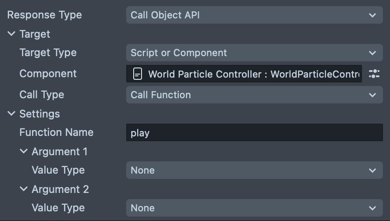Open Argument 2 Value Type dropdown
This screenshot has height=221, width=390.
(254, 208)
